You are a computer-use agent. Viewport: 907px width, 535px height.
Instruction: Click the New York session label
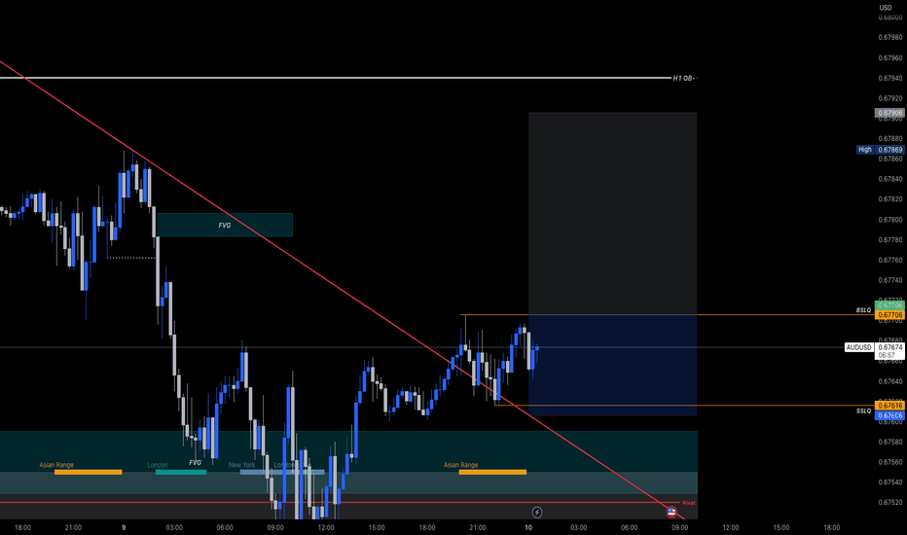click(x=241, y=465)
